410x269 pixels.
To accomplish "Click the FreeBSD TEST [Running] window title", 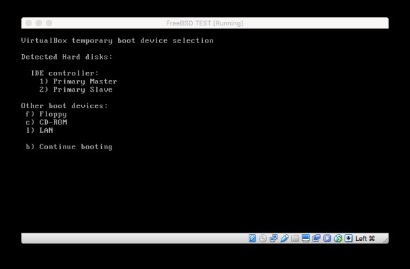I will 205,23.
